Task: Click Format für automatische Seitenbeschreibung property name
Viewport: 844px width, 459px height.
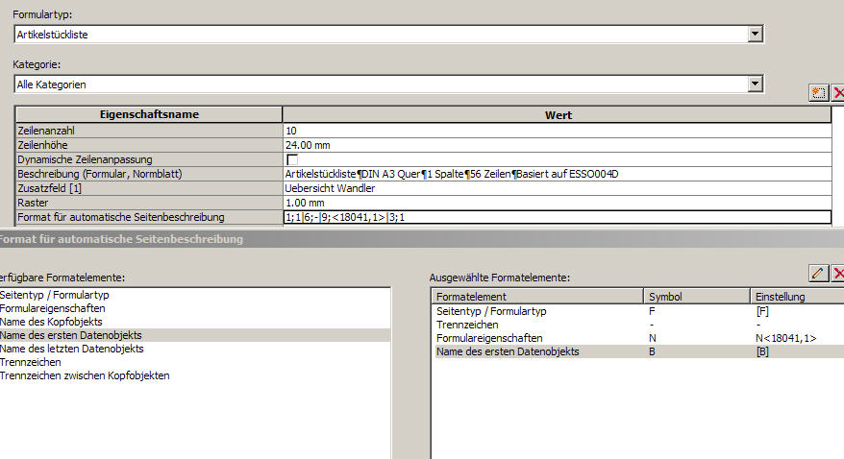Action: pyautogui.click(x=149, y=217)
